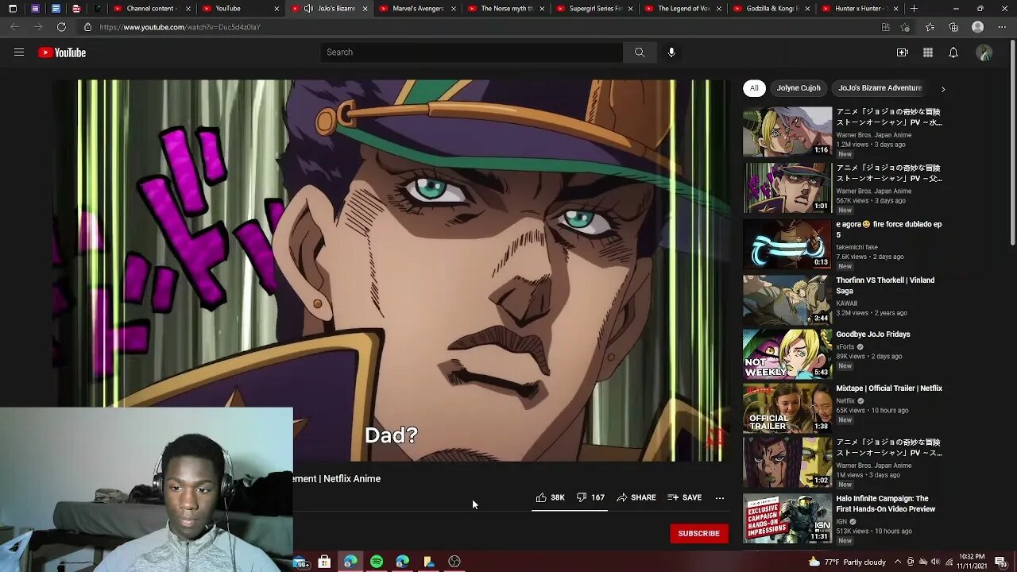The height and width of the screenshot is (572, 1017).
Task: Open the 1:02 Stone Ocean PV thumbnail
Action: tap(787, 462)
